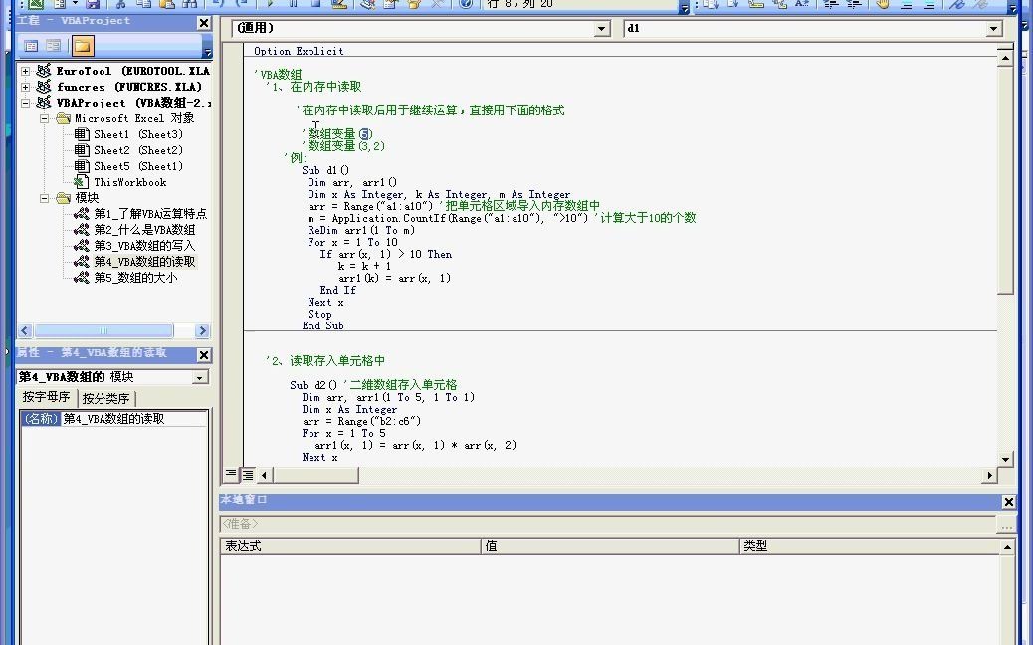Toggle comment block on selected code

coord(907,6)
